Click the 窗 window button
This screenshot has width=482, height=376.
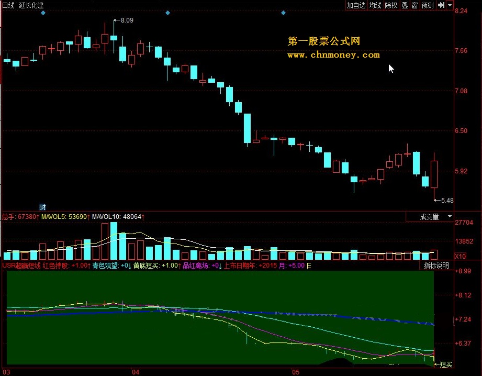[414, 5]
